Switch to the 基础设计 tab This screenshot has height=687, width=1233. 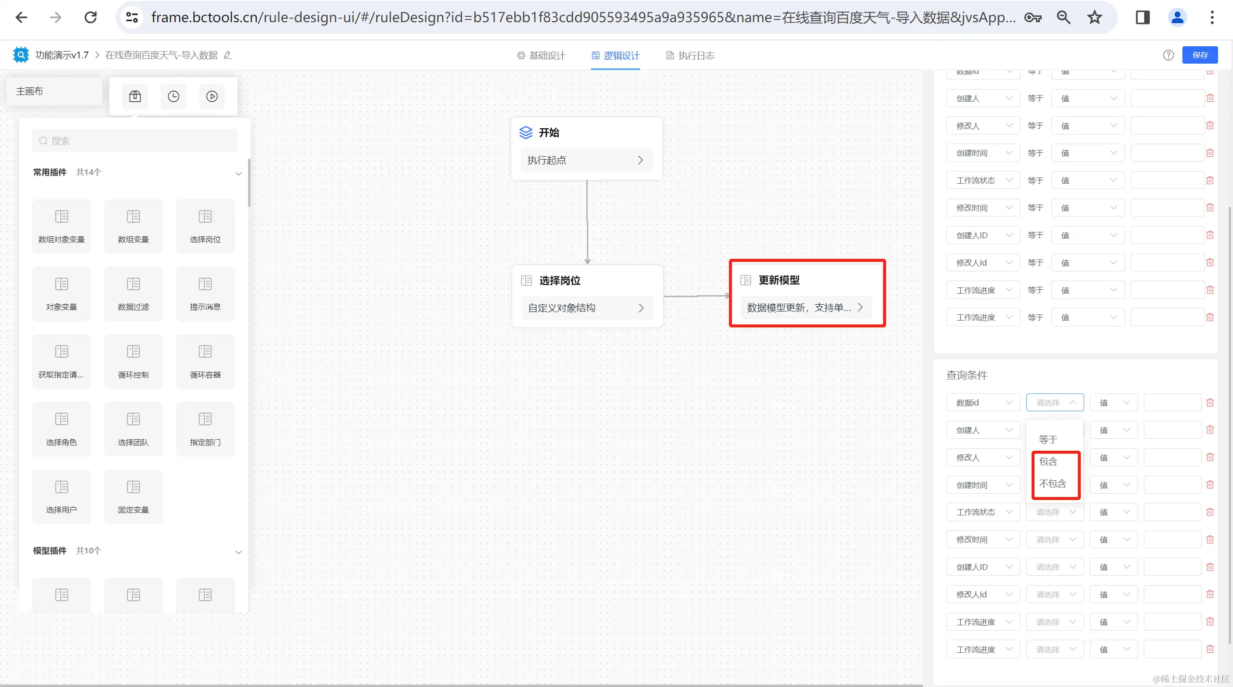pos(541,55)
